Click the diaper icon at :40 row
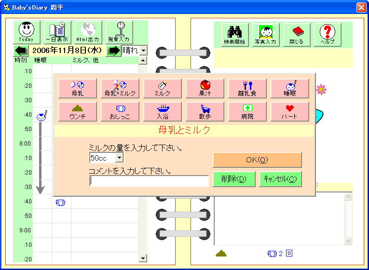The image size is (369, 270). [60, 202]
